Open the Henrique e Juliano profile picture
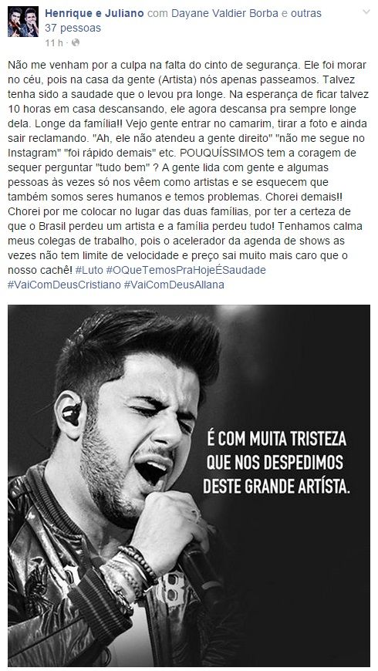Viewport: 378px width, 671px height. coord(22,22)
